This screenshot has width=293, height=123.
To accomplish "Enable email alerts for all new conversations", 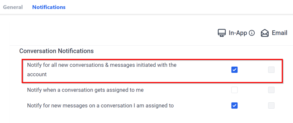I will pos(271,70).
